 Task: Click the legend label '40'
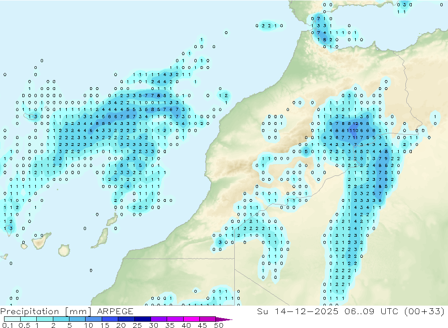[186, 325]
